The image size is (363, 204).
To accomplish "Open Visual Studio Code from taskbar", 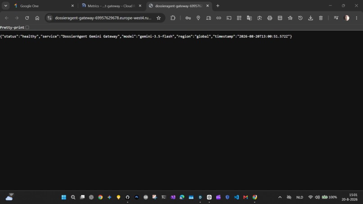I will point(236,197).
